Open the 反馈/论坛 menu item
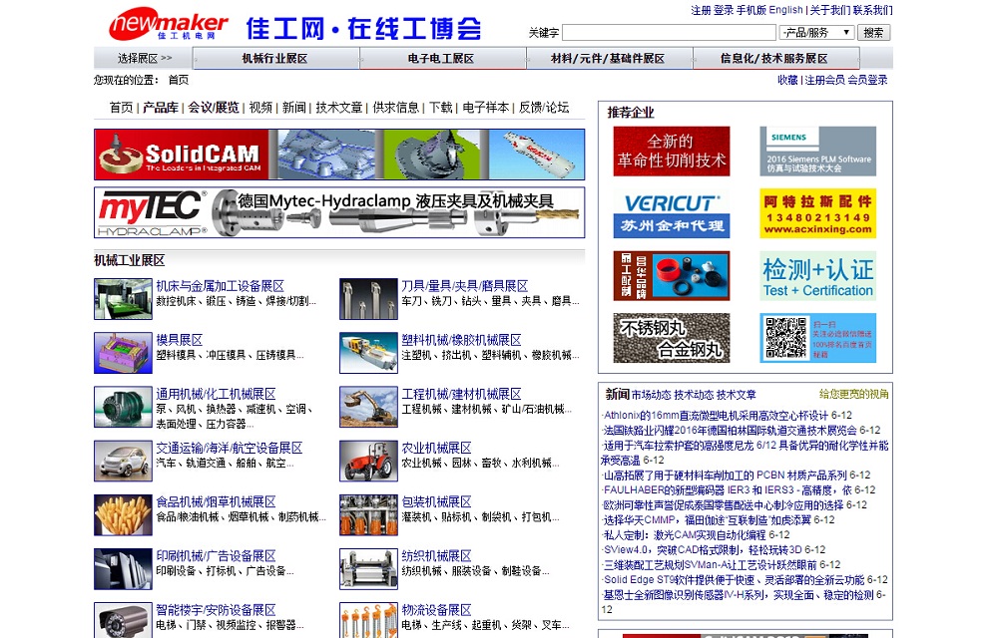998x638 pixels. (x=544, y=108)
